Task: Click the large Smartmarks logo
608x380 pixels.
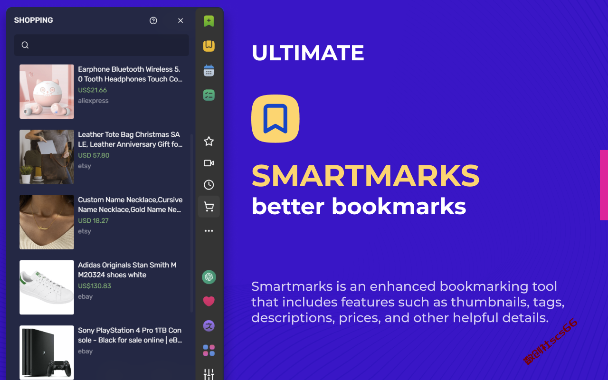Action: pos(275,119)
